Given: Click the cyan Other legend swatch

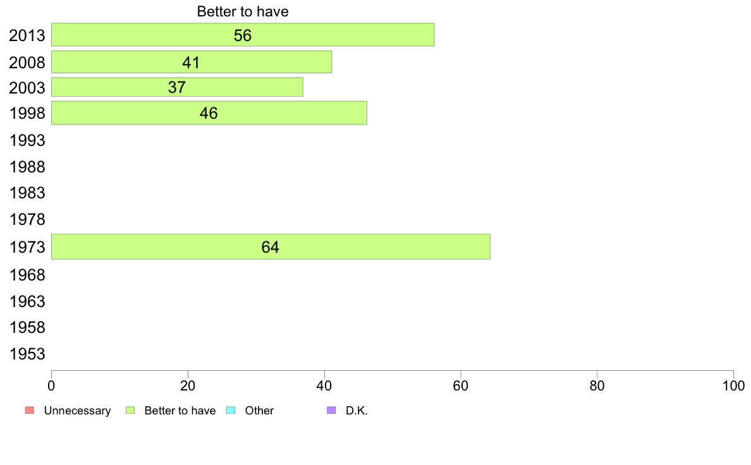Looking at the screenshot, I should tap(231, 411).
